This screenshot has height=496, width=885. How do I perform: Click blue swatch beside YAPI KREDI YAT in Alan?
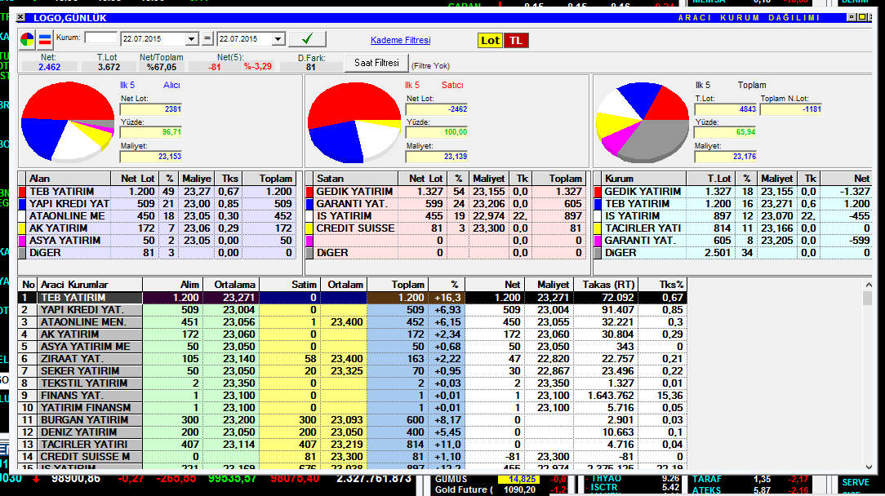22,204
